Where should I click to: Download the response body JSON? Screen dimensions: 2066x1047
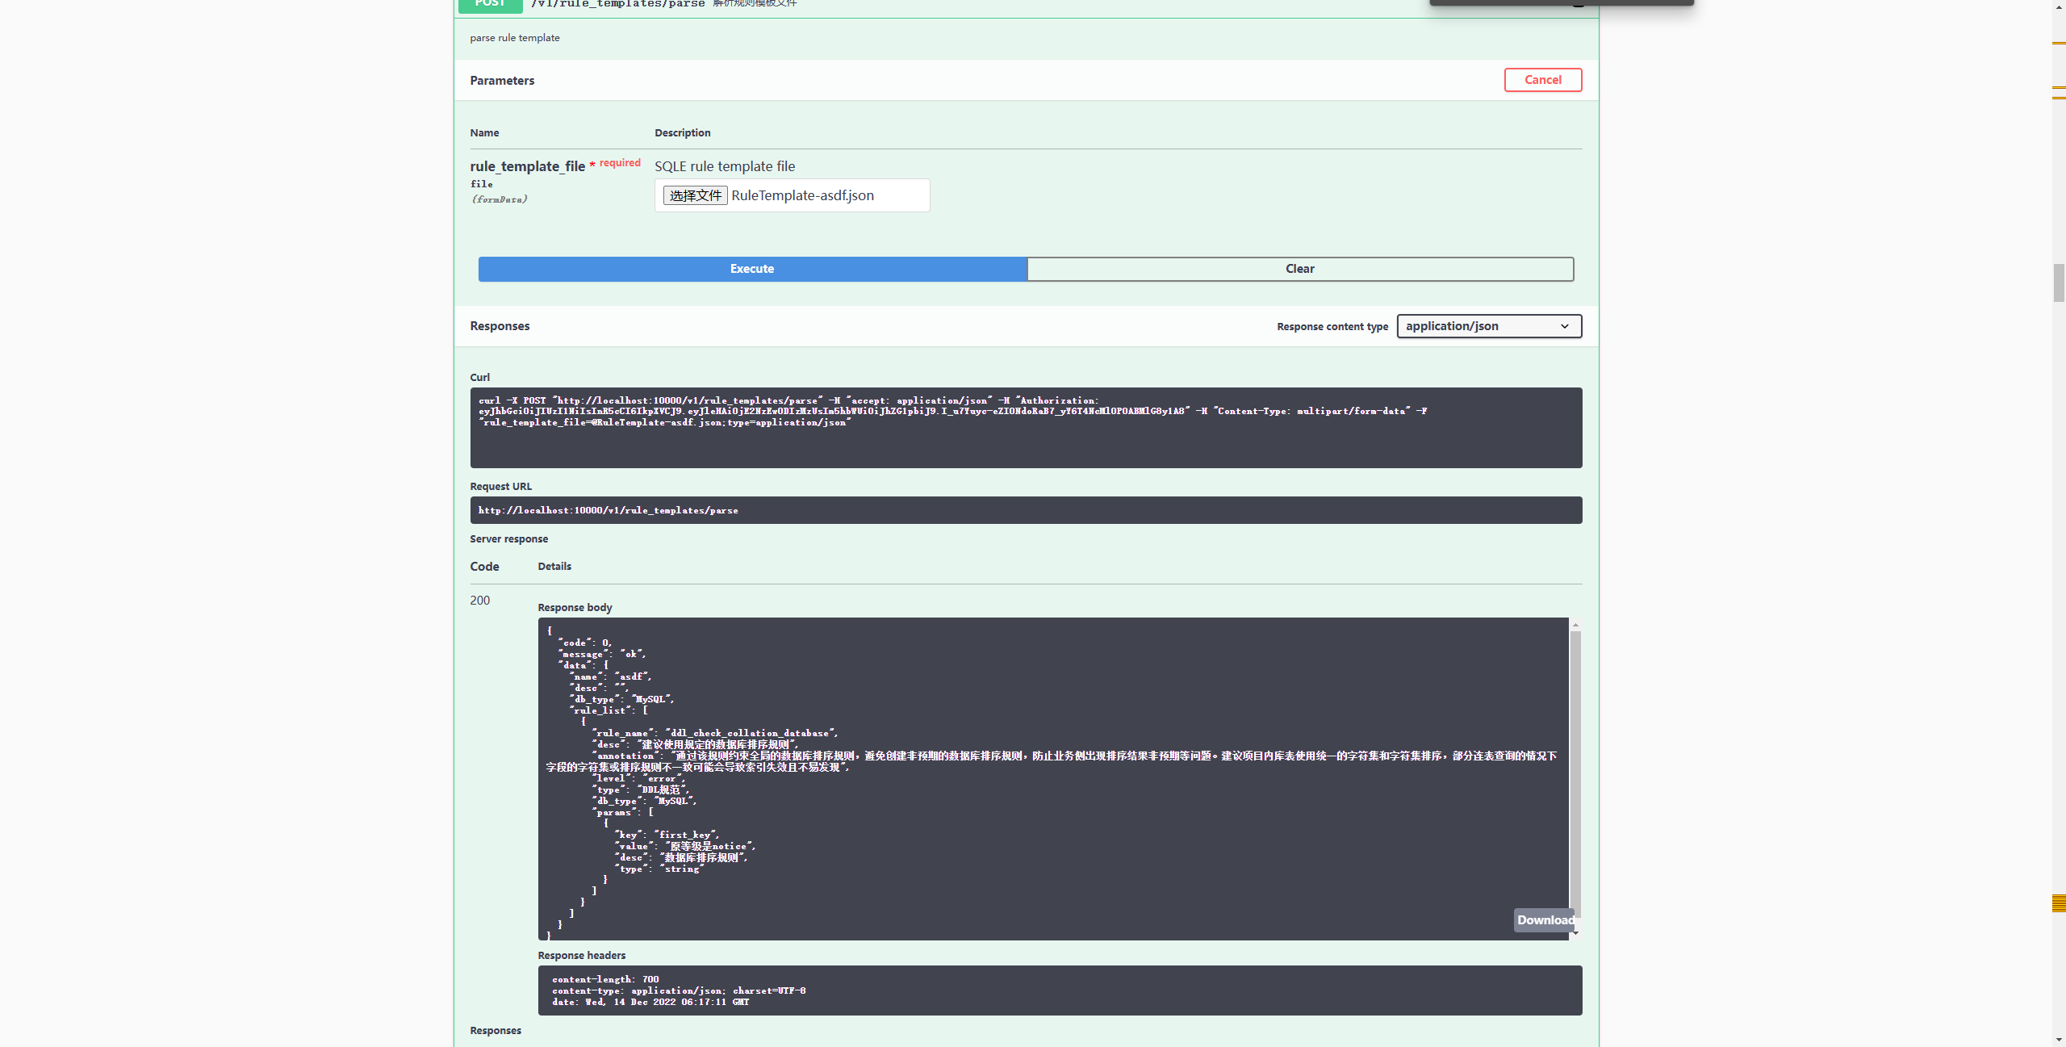[1544, 919]
